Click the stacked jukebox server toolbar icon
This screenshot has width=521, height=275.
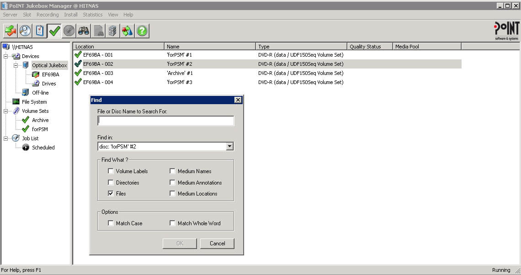112,31
